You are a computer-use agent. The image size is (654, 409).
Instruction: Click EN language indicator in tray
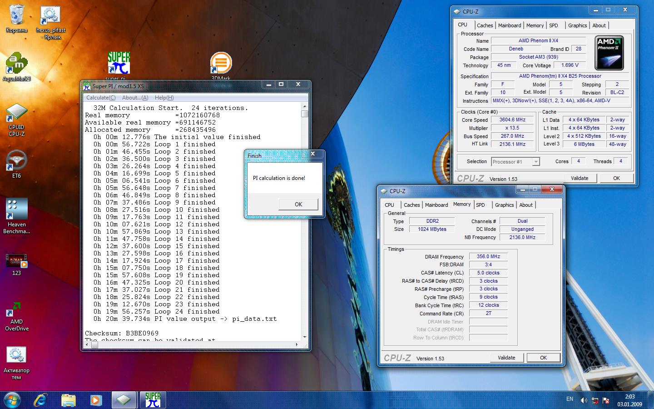(x=570, y=399)
